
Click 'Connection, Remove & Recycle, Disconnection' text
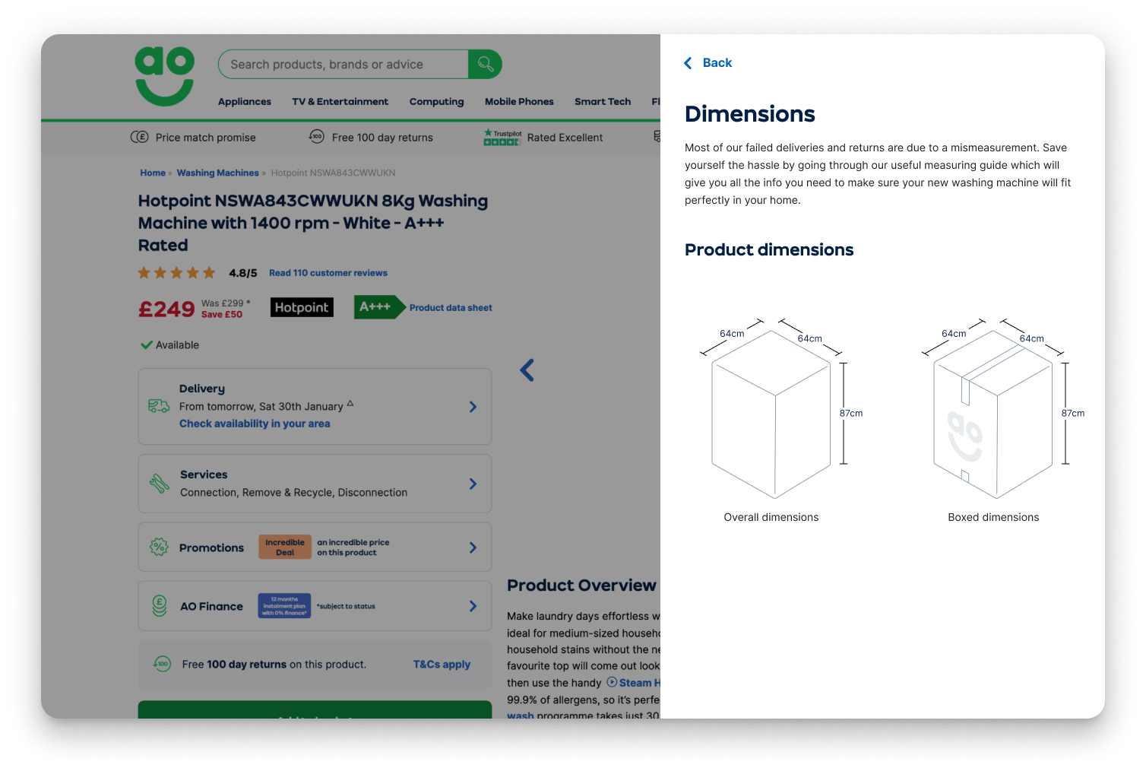click(x=294, y=493)
